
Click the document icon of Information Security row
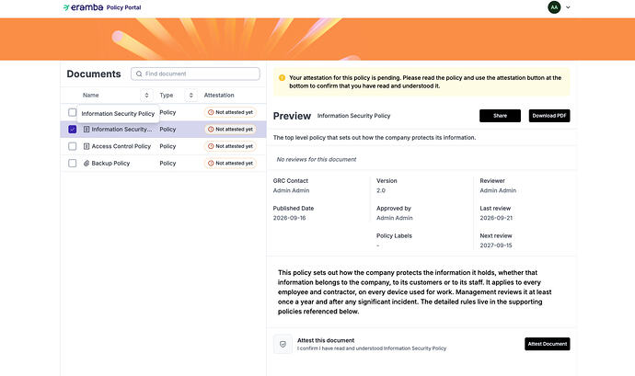tap(87, 129)
